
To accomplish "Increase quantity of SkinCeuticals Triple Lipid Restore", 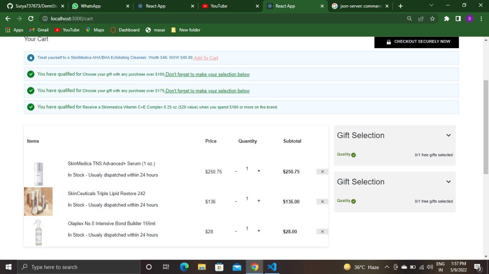I will pyautogui.click(x=259, y=200).
